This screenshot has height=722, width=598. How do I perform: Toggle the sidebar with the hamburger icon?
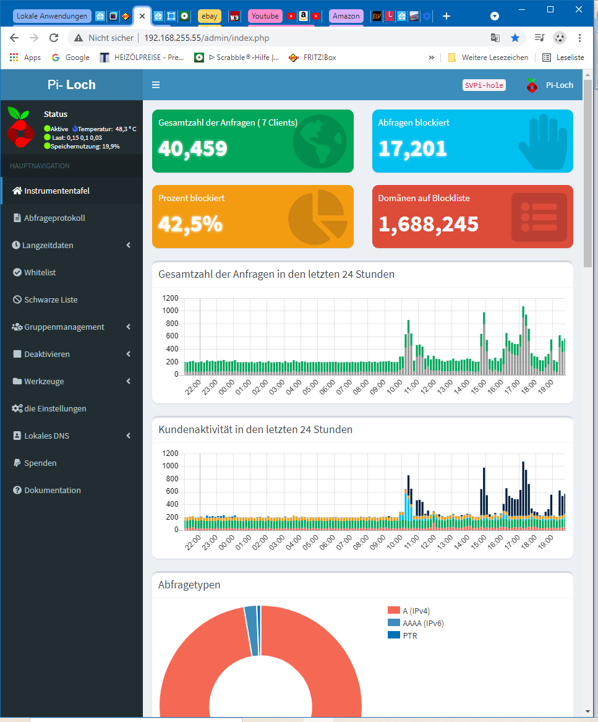[x=156, y=85]
